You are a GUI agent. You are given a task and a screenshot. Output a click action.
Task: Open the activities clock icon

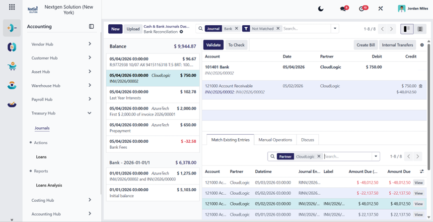(x=361, y=9)
